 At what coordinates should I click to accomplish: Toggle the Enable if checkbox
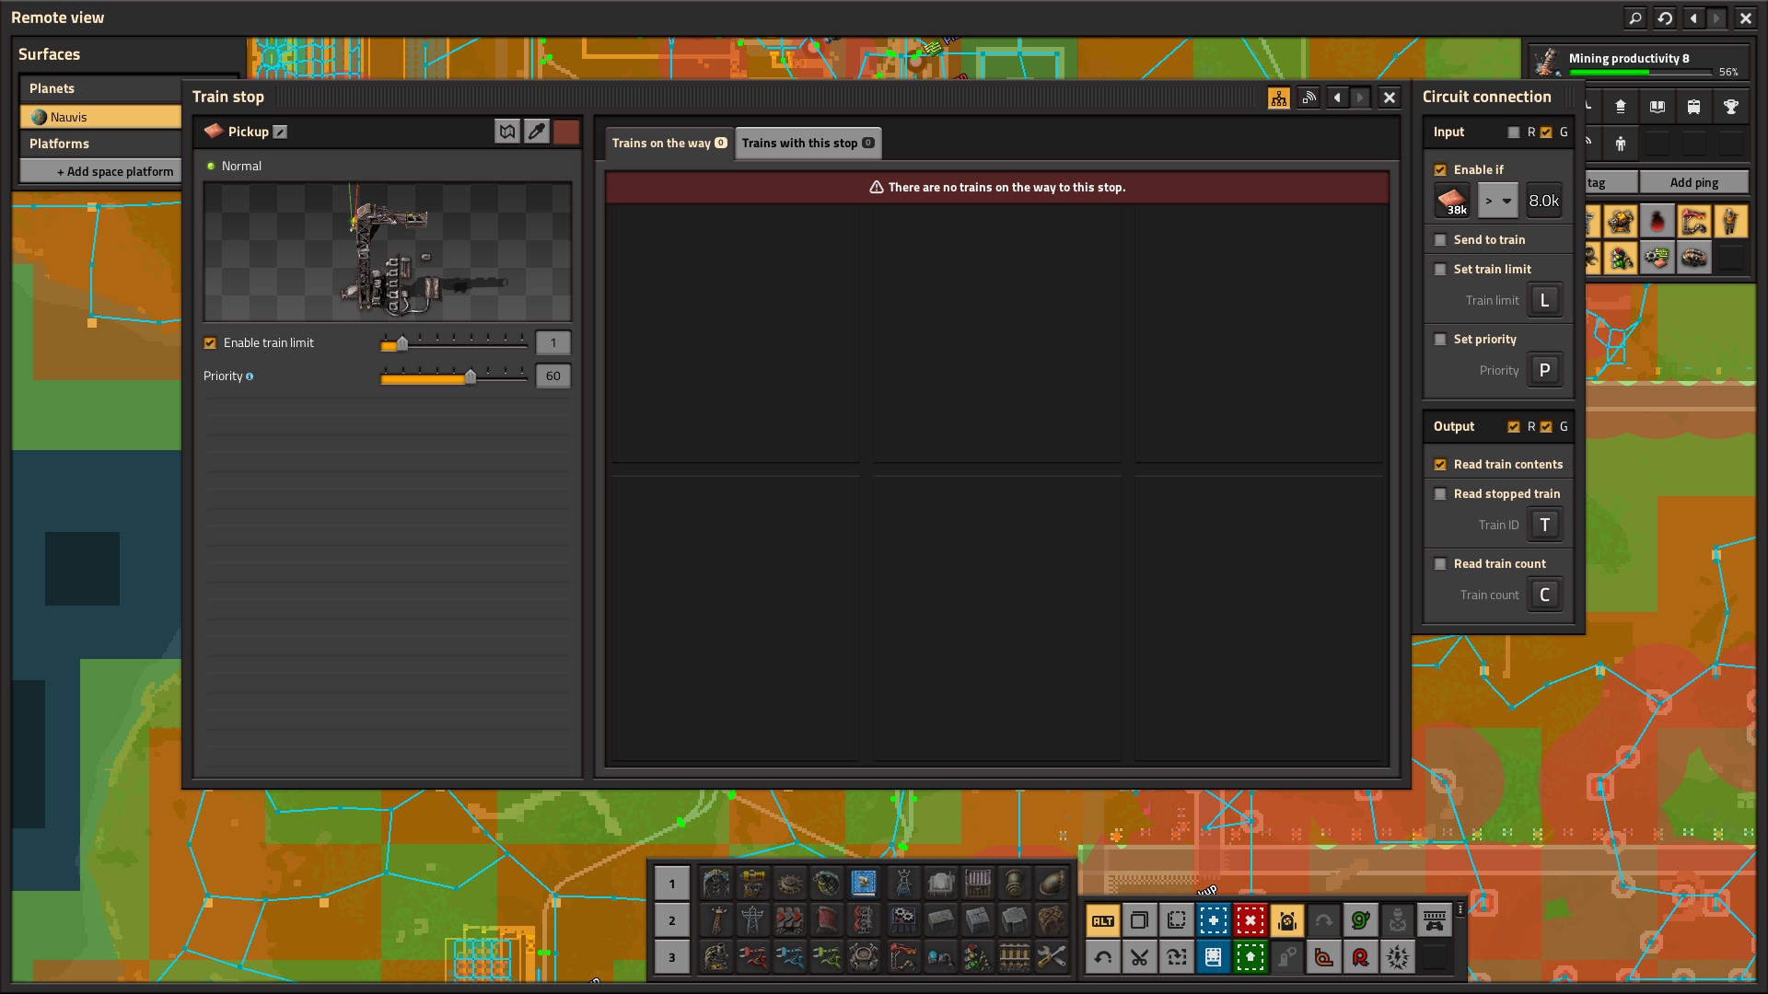[x=1440, y=170]
